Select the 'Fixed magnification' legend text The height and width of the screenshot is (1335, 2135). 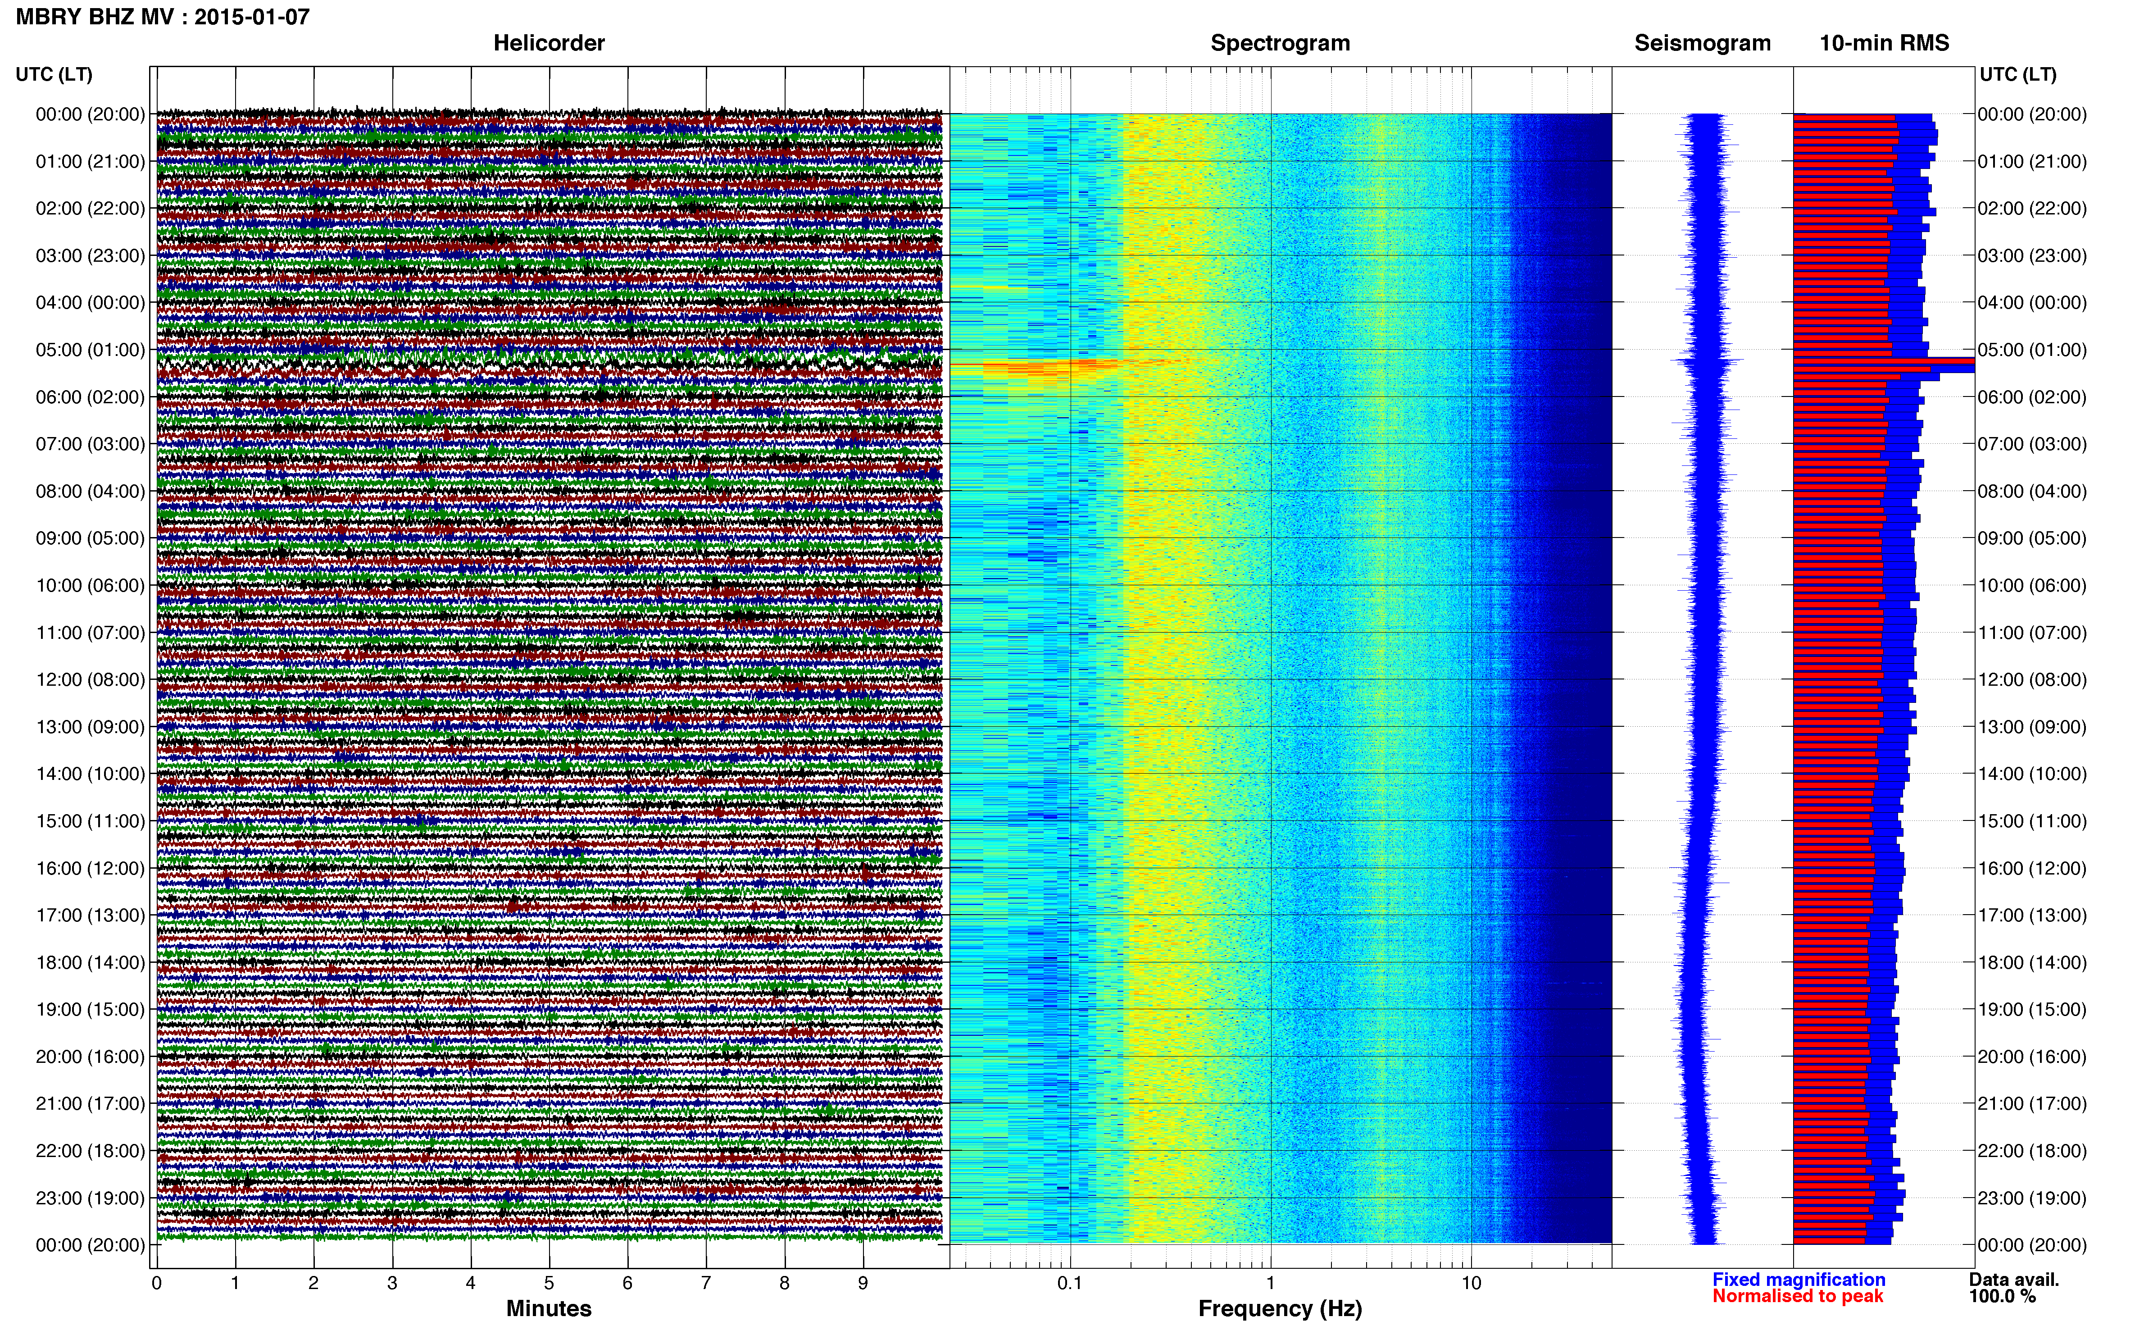point(1799,1280)
